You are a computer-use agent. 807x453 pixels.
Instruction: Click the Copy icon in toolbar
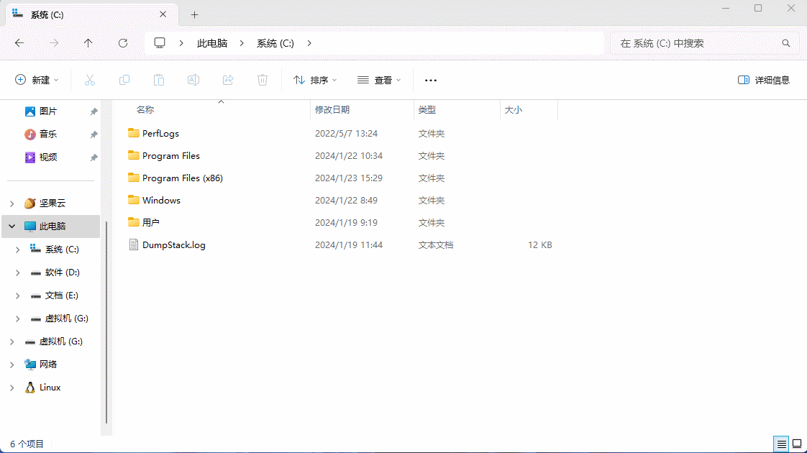click(124, 80)
